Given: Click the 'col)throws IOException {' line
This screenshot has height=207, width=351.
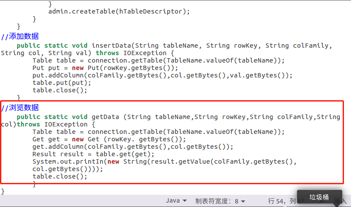Looking at the screenshot, I should pos(48,124).
